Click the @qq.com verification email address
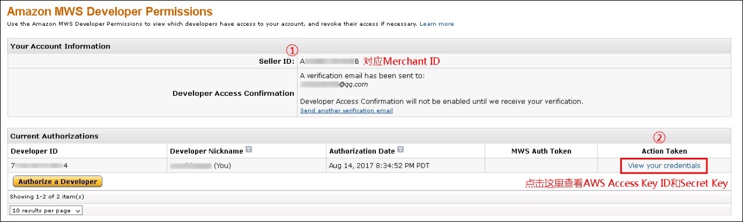 (334, 84)
